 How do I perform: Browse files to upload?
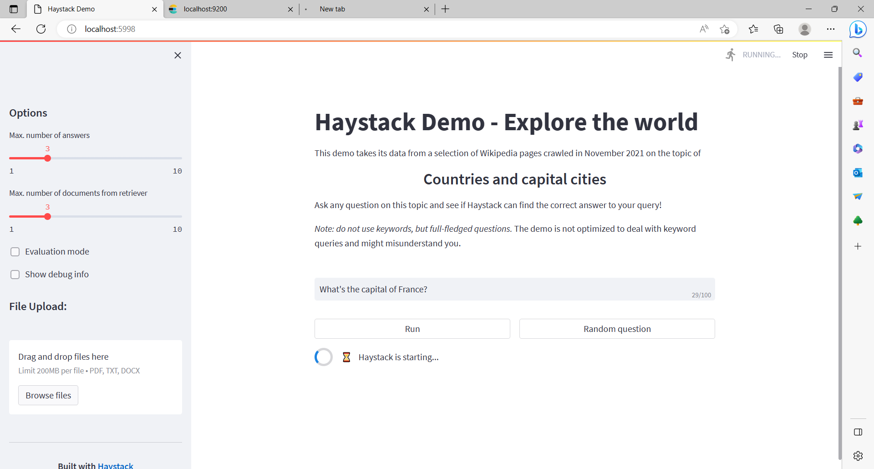point(48,395)
